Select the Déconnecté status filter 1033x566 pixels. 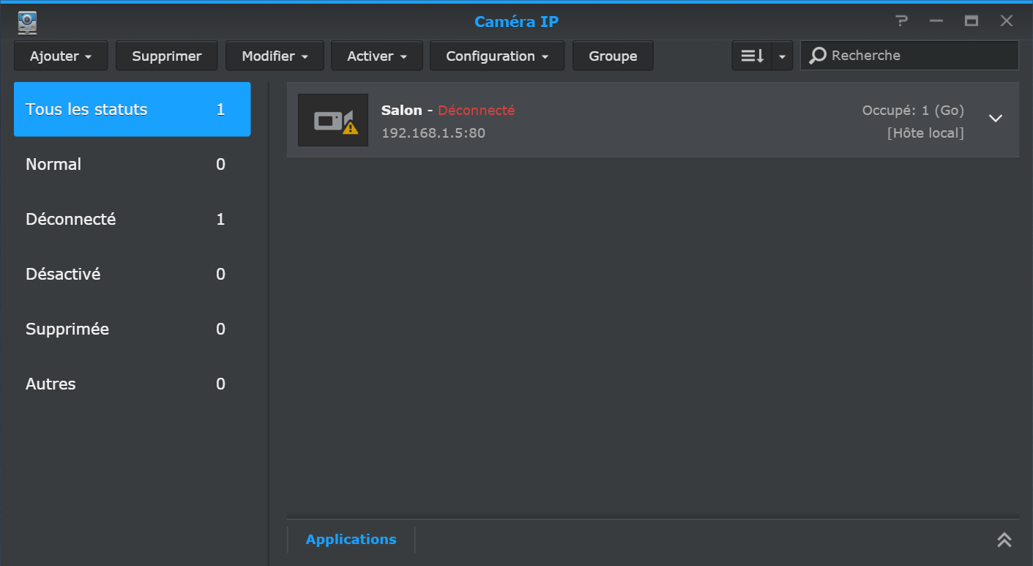click(133, 219)
